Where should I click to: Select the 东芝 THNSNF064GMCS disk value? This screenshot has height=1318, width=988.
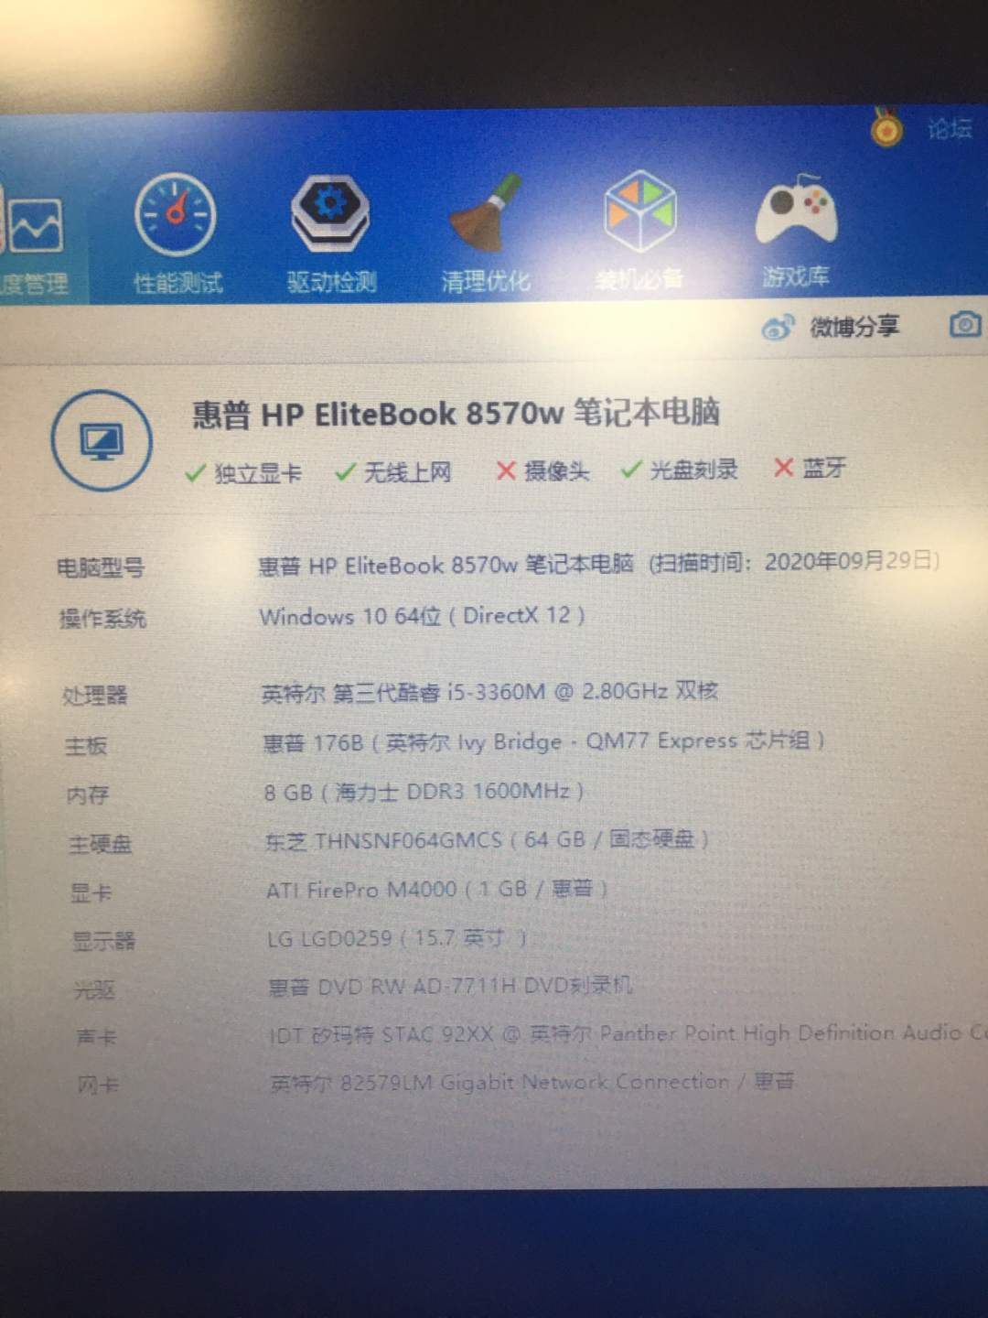(487, 840)
